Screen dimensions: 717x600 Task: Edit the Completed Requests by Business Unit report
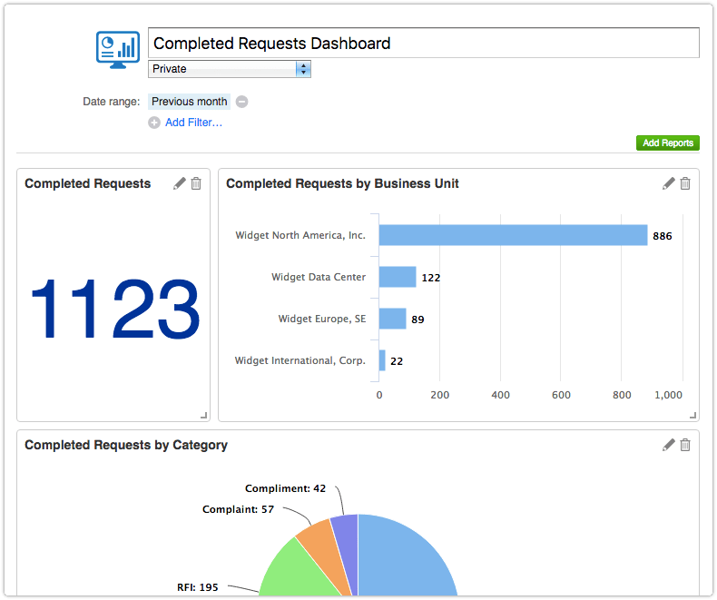click(669, 183)
